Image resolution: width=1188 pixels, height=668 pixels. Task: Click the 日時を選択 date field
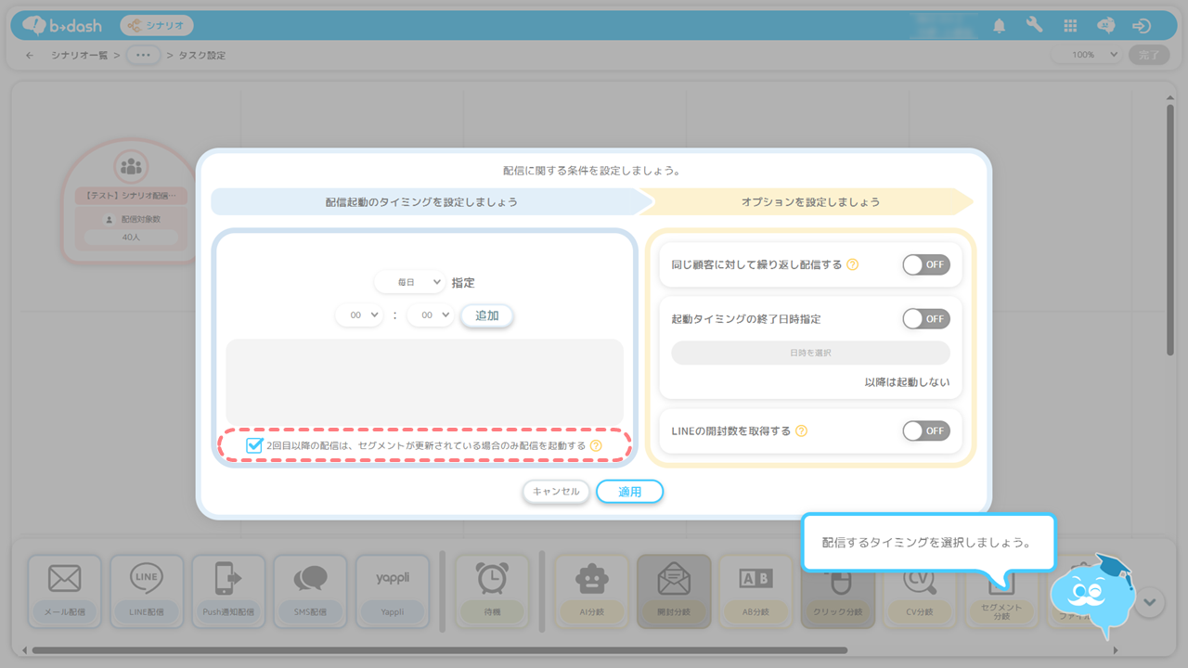click(810, 353)
